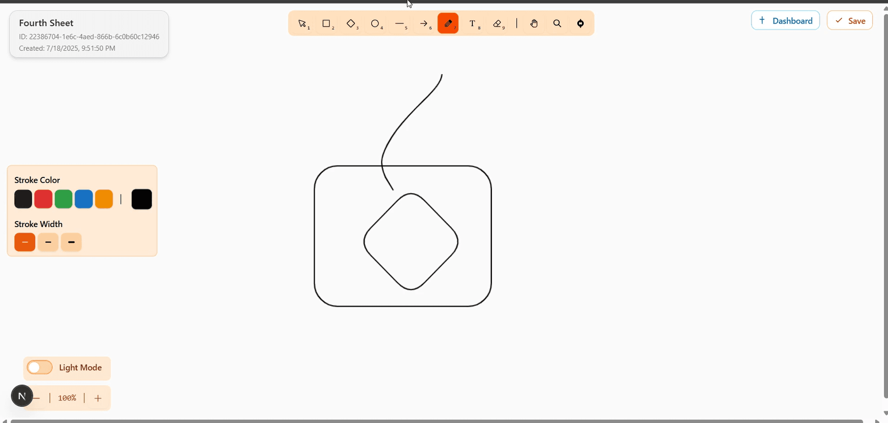Activate the hand pan tool
The image size is (888, 423).
[534, 24]
